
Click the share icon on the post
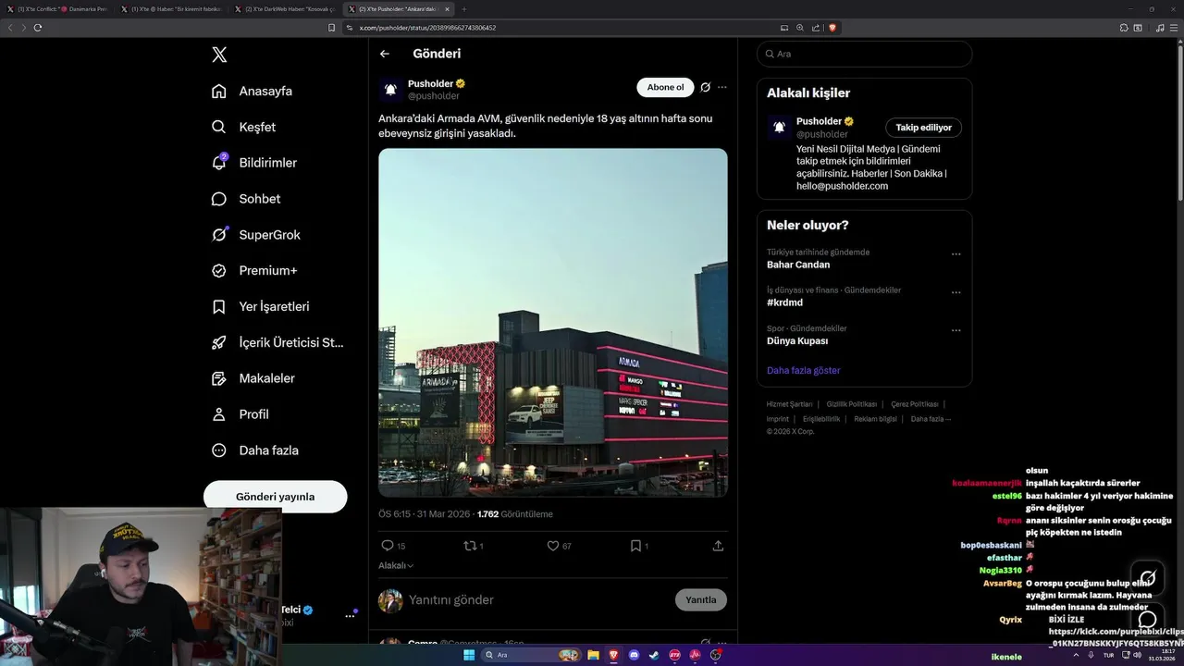pyautogui.click(x=718, y=546)
